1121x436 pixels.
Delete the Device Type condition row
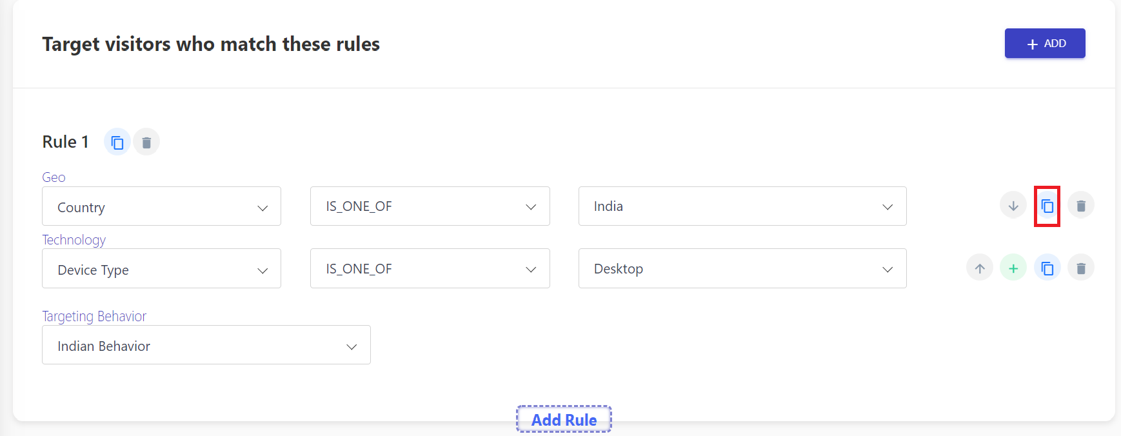[x=1081, y=268]
